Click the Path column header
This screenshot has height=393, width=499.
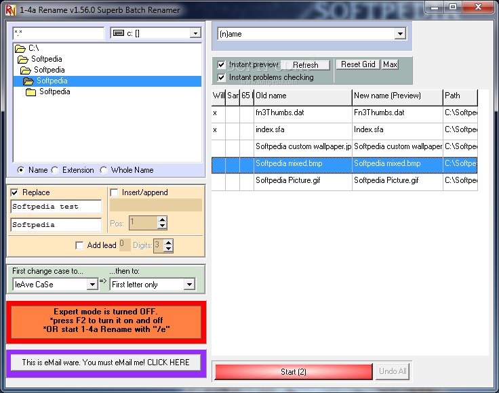click(460, 98)
